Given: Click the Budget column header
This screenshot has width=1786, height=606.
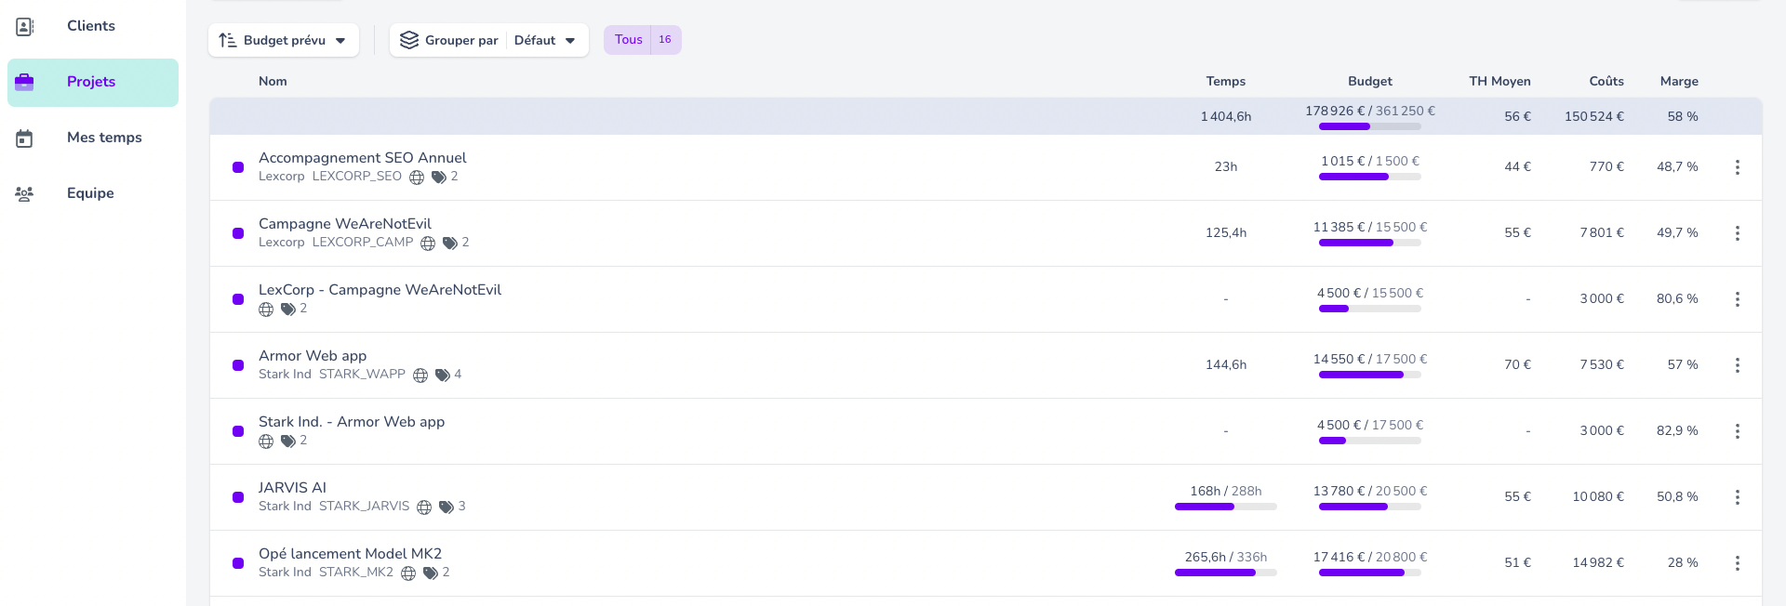Looking at the screenshot, I should click(x=1369, y=82).
